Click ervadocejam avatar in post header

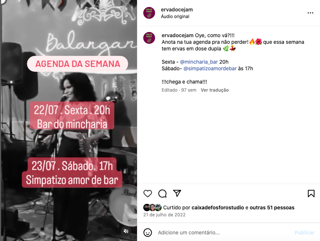coord(149,13)
